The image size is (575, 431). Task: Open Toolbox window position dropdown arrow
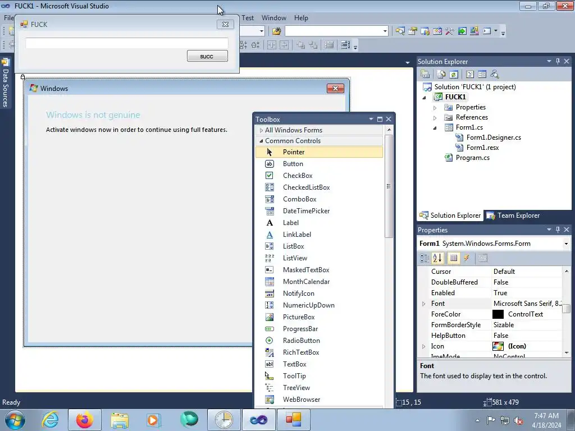click(371, 119)
